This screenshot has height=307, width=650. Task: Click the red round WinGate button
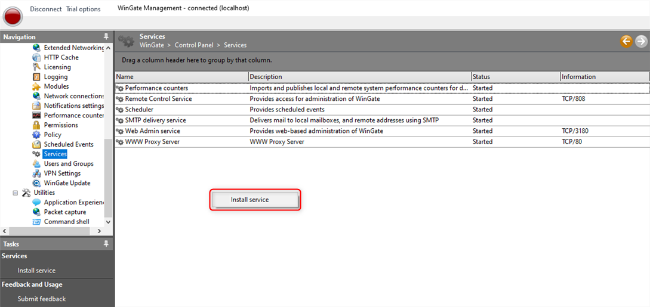[x=13, y=17]
